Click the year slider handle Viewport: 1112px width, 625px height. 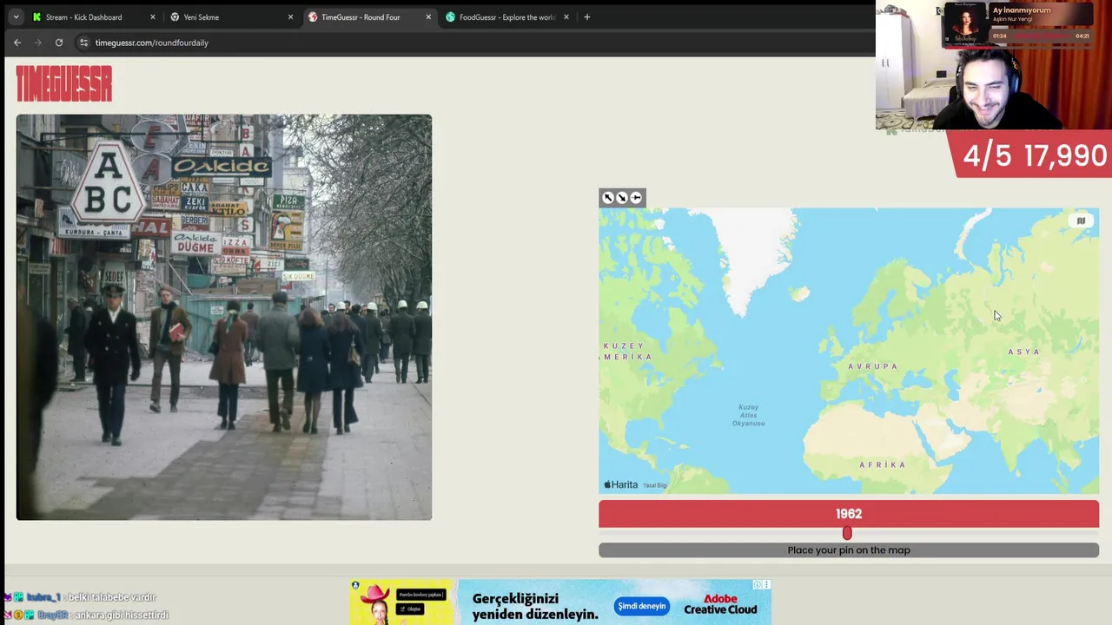point(847,534)
